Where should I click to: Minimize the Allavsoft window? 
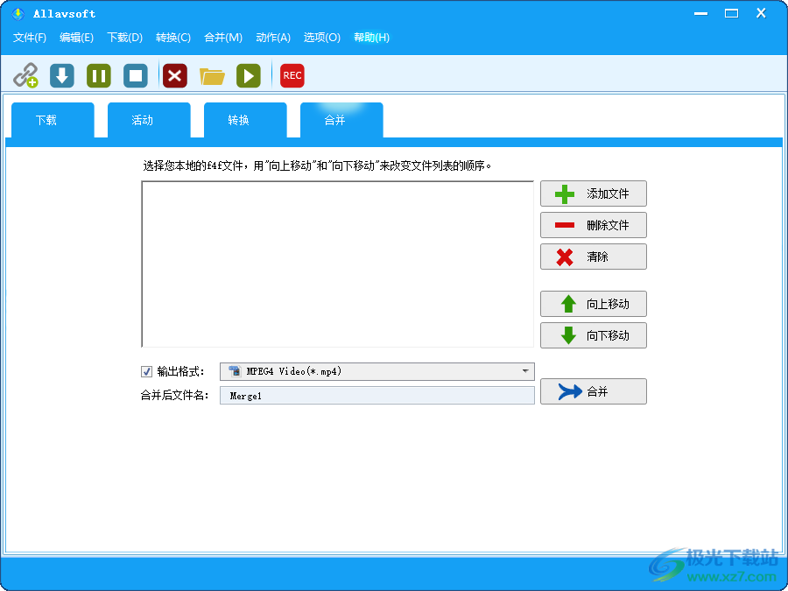click(x=700, y=13)
